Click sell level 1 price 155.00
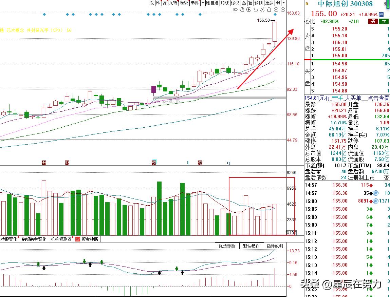Screen dimensions: 390x297 pos(339,56)
